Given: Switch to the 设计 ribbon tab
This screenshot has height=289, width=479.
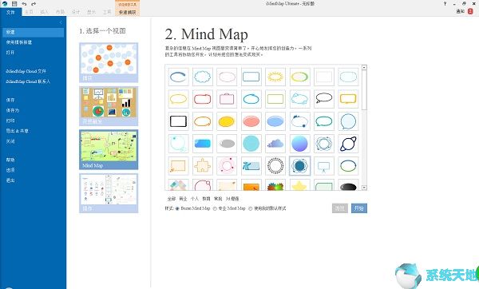Looking at the screenshot, I should click(x=76, y=12).
